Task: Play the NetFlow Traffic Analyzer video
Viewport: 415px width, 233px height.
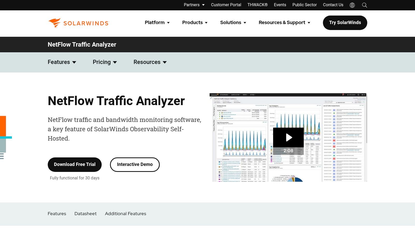Action: [288, 137]
